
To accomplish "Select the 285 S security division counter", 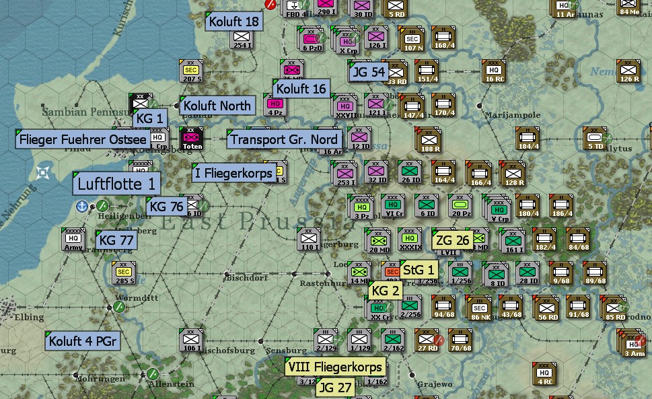I will (124, 273).
